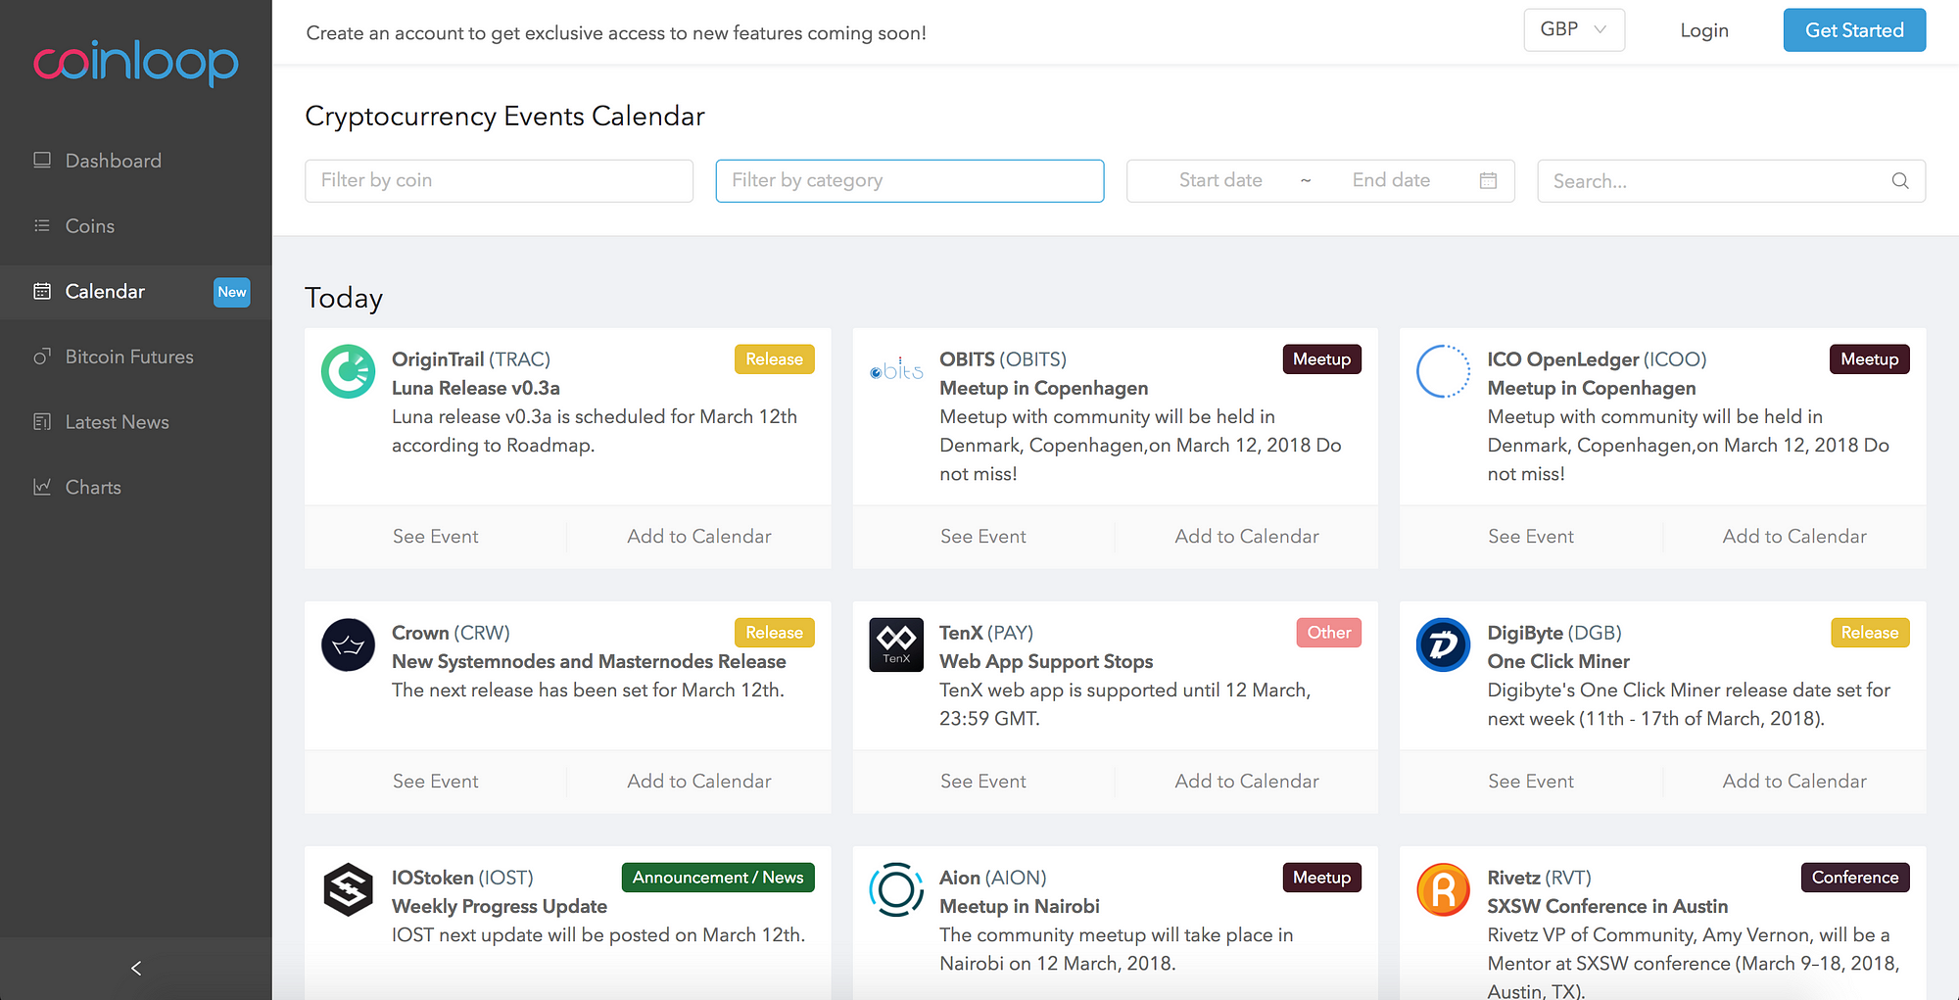Image resolution: width=1959 pixels, height=1000 pixels.
Task: Click the Meetup tag on OBITS card
Action: pos(1321,359)
